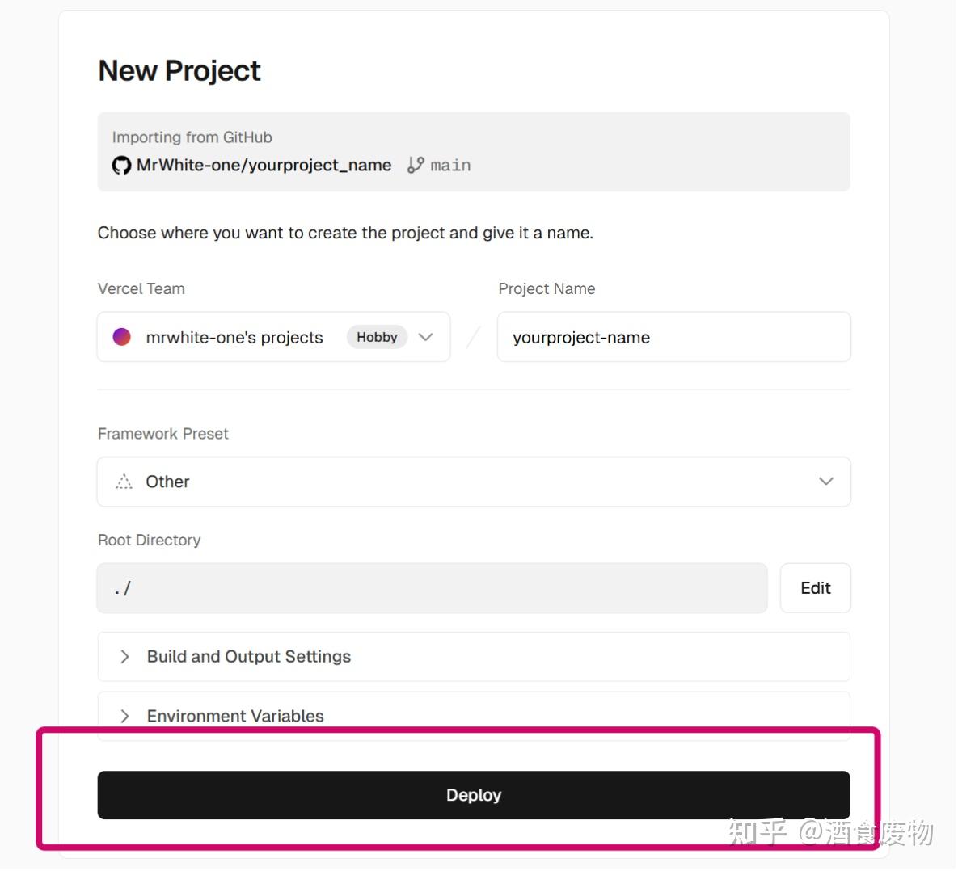This screenshot has height=871, width=958.
Task: Select the MrWhite-one/yourproject_name repository label
Action: tap(263, 165)
